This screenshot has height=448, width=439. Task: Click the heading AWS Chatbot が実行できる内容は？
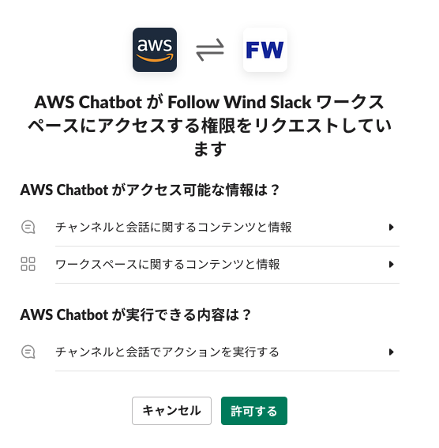pos(135,314)
